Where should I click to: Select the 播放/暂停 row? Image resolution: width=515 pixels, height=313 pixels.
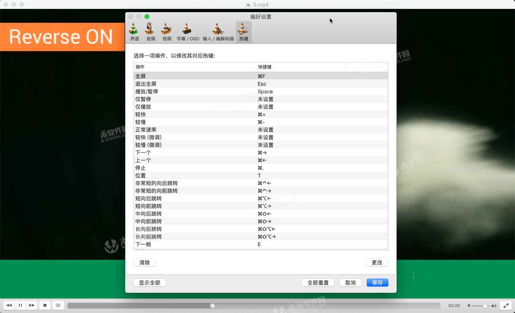point(261,91)
